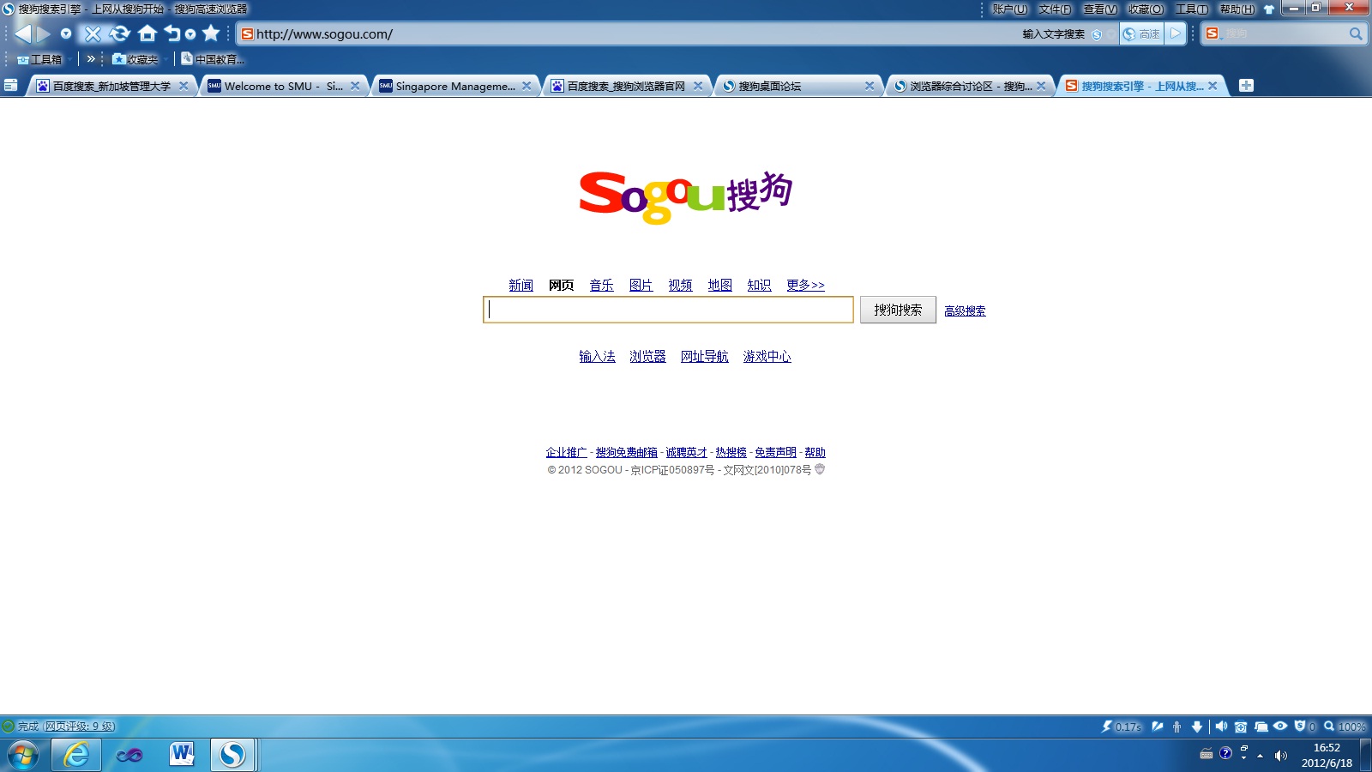Refresh the page with the reload icon
This screenshot has width=1372, height=772.
pyautogui.click(x=119, y=33)
